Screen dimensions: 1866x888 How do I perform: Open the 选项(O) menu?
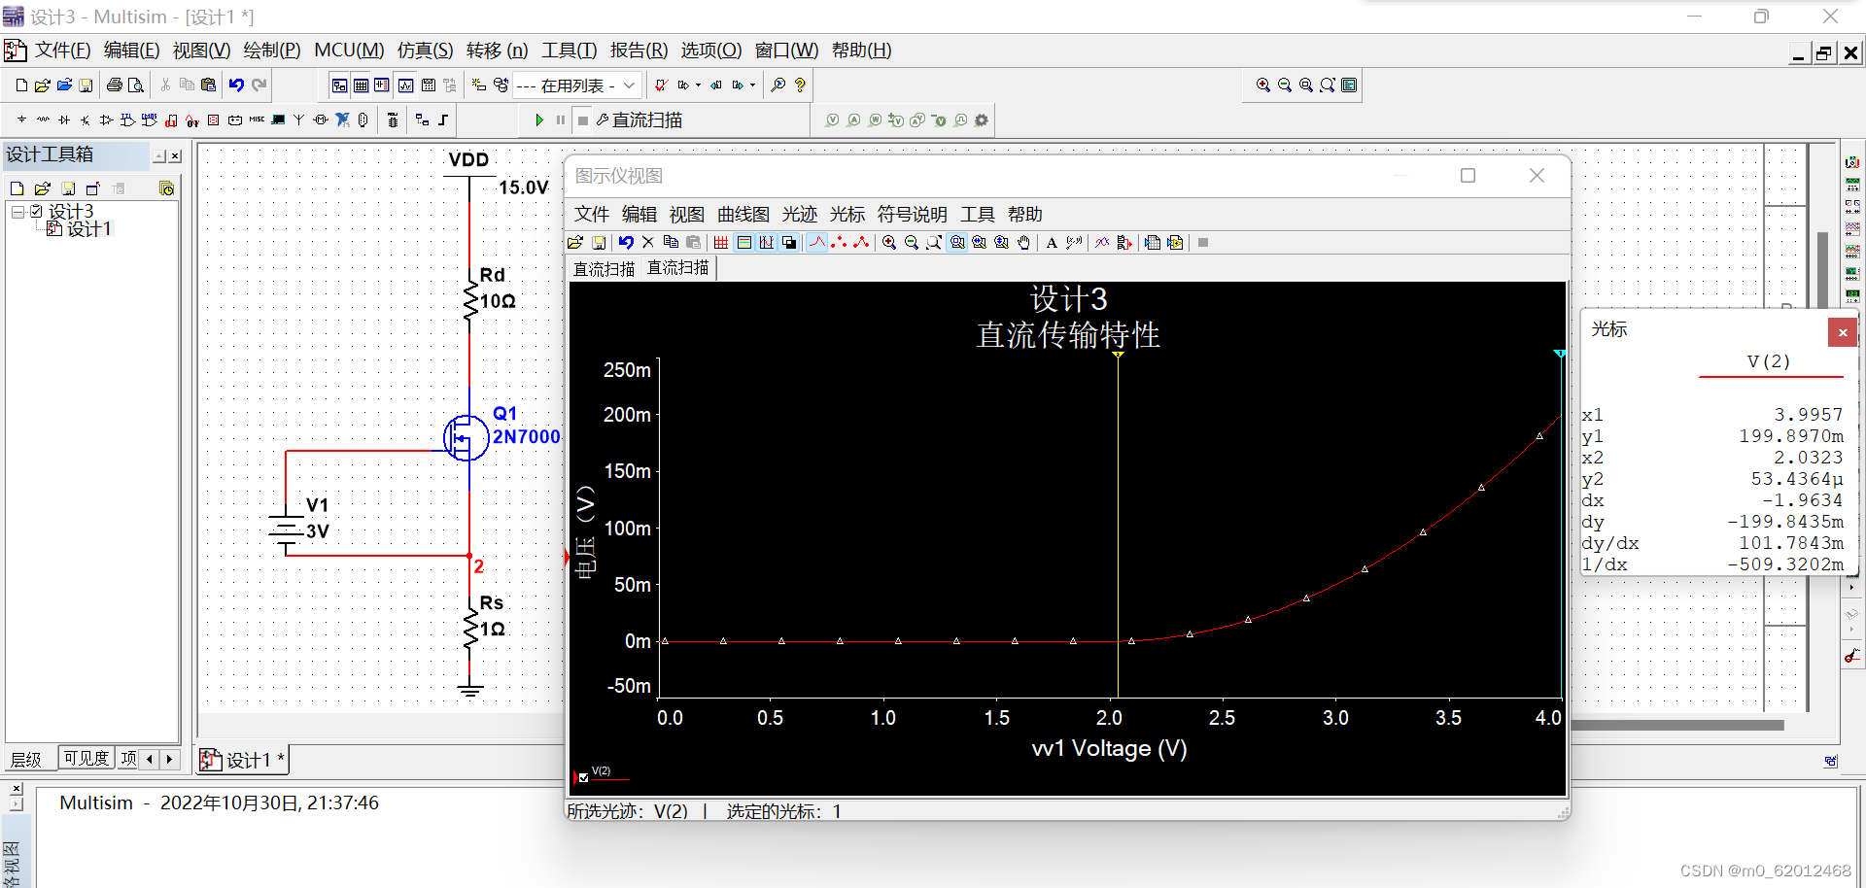tap(710, 51)
